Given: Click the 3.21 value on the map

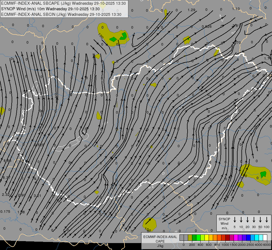Looking at the screenshot, I should coord(38,196).
